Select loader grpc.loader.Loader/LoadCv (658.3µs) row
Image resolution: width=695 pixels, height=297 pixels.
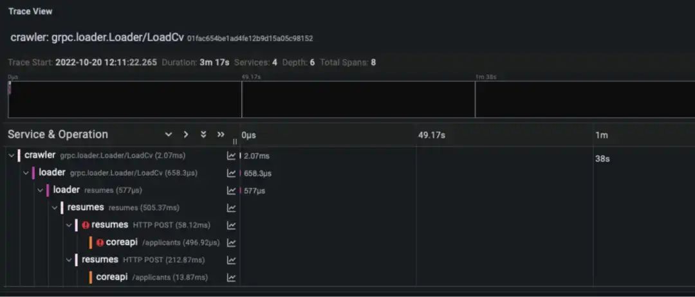tap(118, 173)
